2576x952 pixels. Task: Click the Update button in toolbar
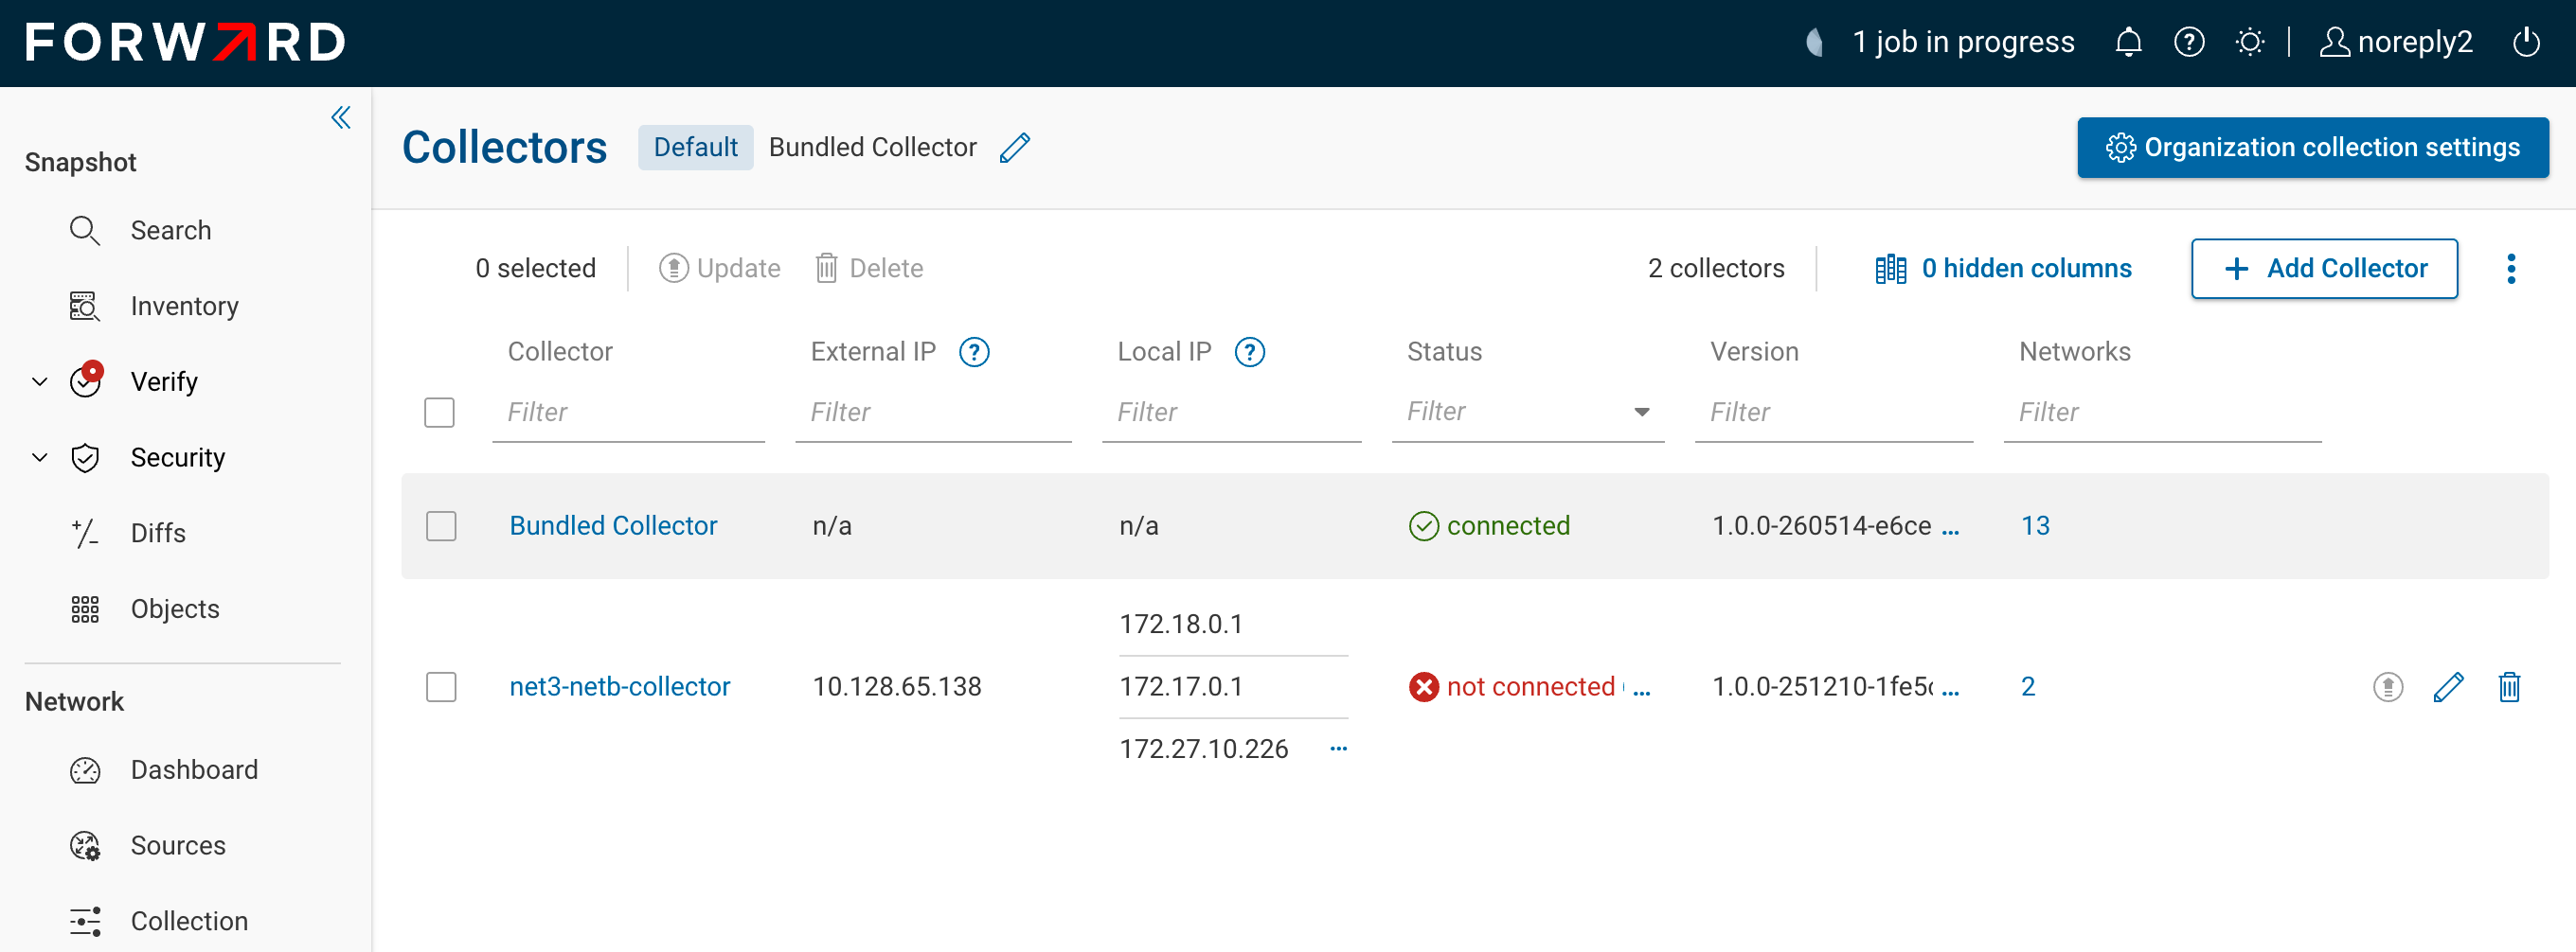pyautogui.click(x=719, y=269)
